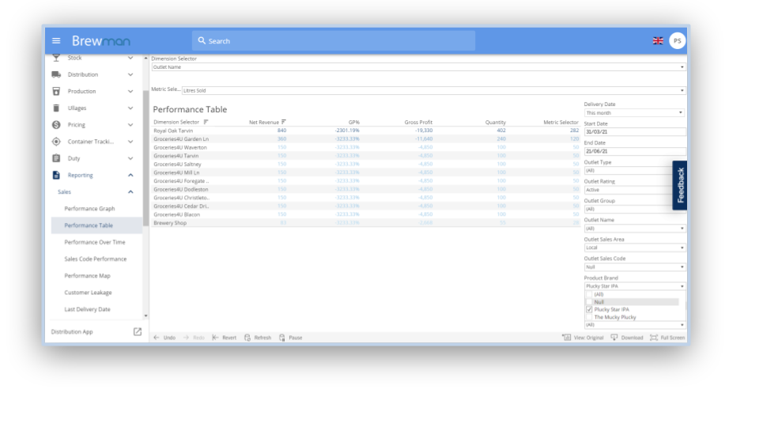Click the Reporting document icon

pos(56,176)
